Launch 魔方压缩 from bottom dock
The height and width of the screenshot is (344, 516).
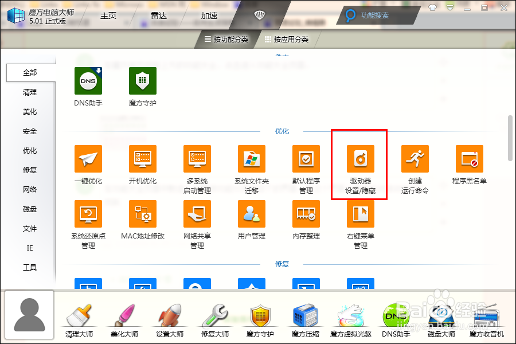[306, 320]
